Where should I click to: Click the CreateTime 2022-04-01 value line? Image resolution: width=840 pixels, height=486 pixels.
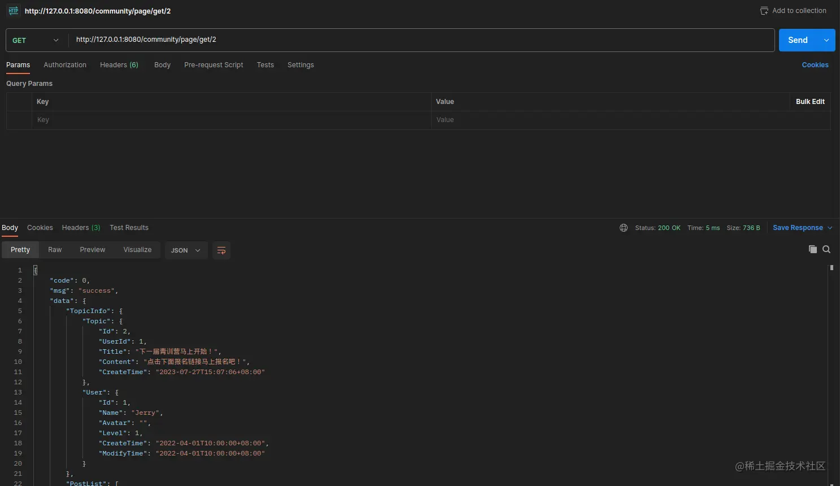(x=184, y=443)
